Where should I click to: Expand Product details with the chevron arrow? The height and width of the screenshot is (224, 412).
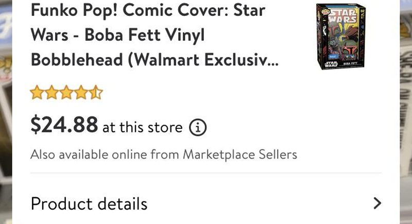[x=377, y=203]
